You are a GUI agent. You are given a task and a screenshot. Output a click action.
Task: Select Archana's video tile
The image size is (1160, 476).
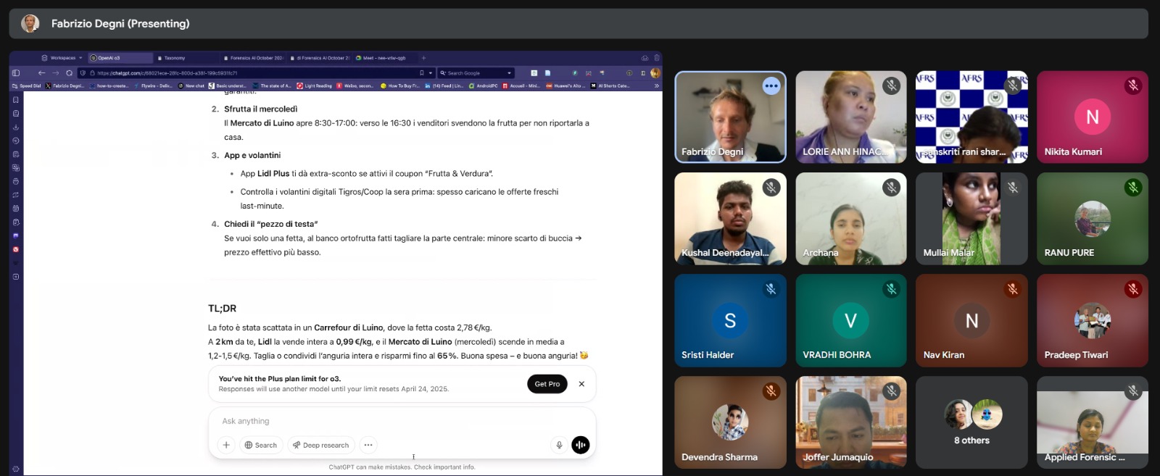[851, 219]
